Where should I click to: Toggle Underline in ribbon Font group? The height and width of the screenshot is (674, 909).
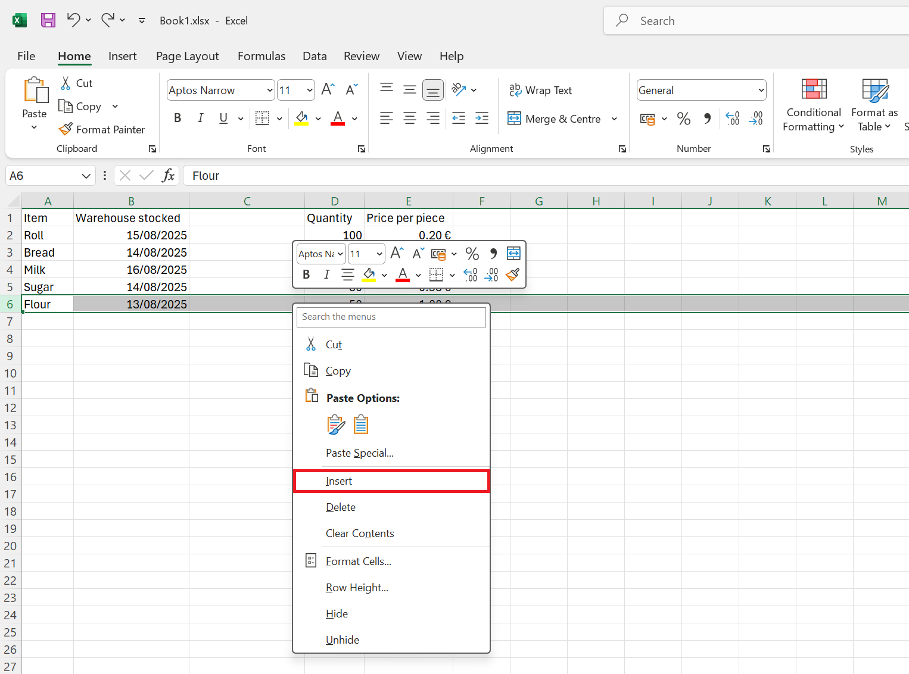pos(223,118)
